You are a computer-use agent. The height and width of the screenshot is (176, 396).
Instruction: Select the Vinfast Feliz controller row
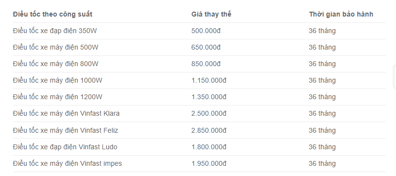(x=199, y=130)
